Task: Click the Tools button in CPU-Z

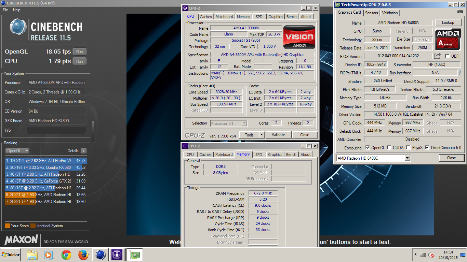Action: [x=249, y=135]
